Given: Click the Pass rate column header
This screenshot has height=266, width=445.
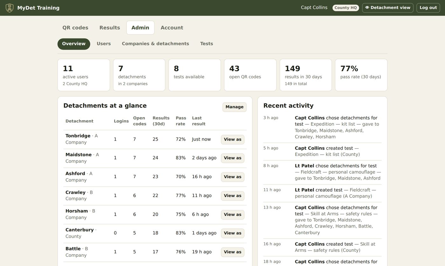Looking at the screenshot, I should point(181,121).
